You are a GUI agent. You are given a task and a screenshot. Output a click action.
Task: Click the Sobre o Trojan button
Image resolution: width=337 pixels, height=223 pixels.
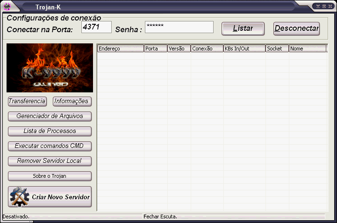(50, 176)
